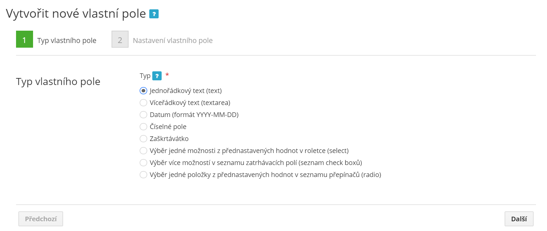Choose the seznam check boxů option

[x=143, y=163]
